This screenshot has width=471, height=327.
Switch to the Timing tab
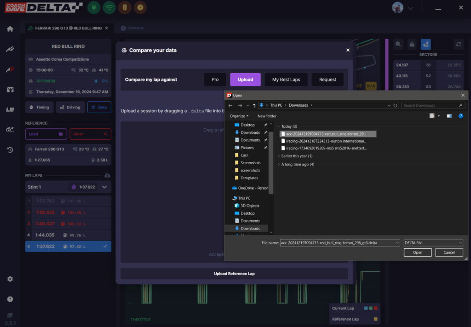[40, 107]
